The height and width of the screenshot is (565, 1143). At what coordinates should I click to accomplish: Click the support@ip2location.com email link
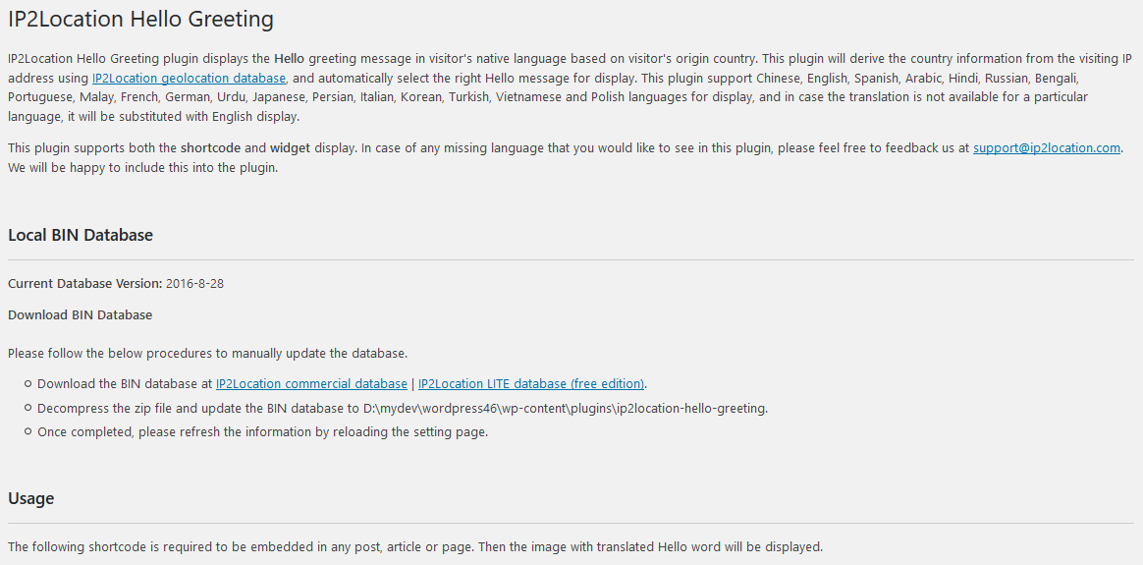pyautogui.click(x=1046, y=148)
